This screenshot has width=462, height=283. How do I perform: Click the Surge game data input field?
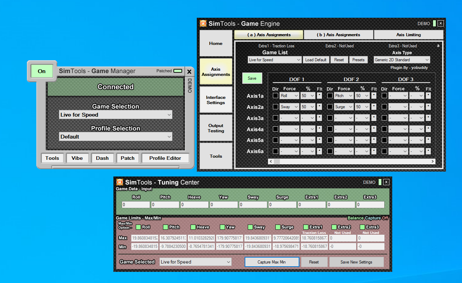pos(282,205)
